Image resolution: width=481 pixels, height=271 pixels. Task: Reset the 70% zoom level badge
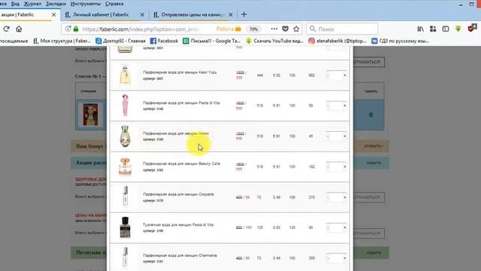(x=253, y=29)
